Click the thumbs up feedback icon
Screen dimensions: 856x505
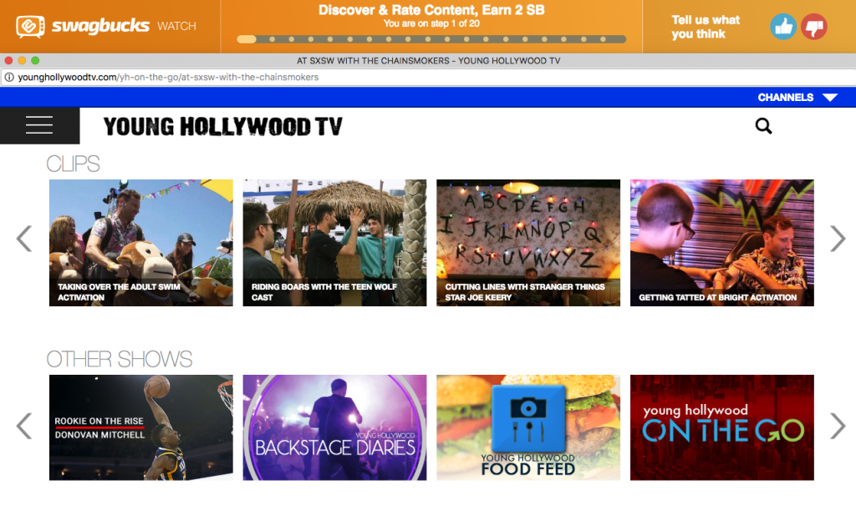[x=783, y=26]
